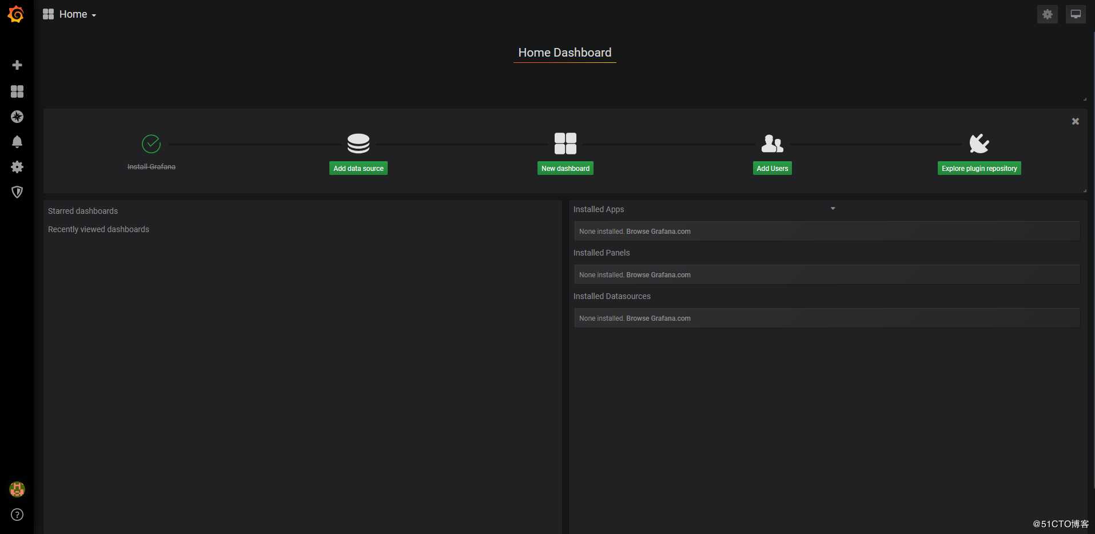Viewport: 1095px width, 534px height.
Task: Cycle view mode with monitor icon
Action: pyautogui.click(x=1076, y=14)
